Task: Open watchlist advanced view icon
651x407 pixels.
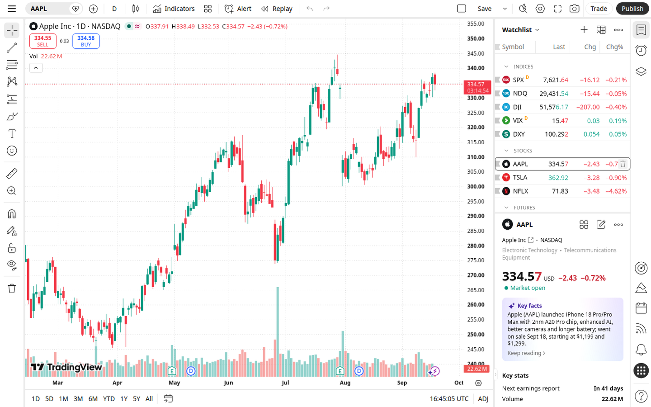Action: [x=601, y=30]
